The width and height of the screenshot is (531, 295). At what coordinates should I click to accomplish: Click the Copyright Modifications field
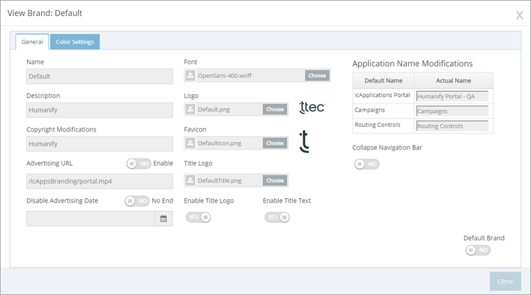point(100,144)
